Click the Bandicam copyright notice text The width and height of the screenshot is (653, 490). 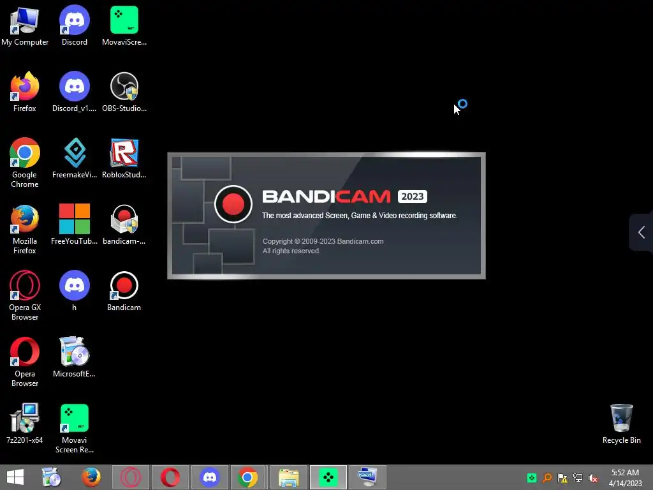pyautogui.click(x=323, y=246)
